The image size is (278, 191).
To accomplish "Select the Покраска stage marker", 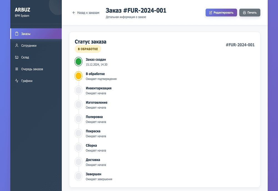I will 79,133.
